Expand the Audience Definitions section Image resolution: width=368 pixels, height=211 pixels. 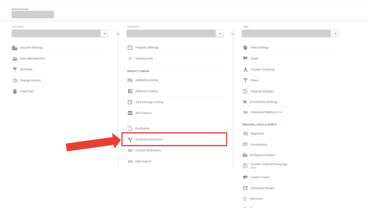click(x=149, y=140)
